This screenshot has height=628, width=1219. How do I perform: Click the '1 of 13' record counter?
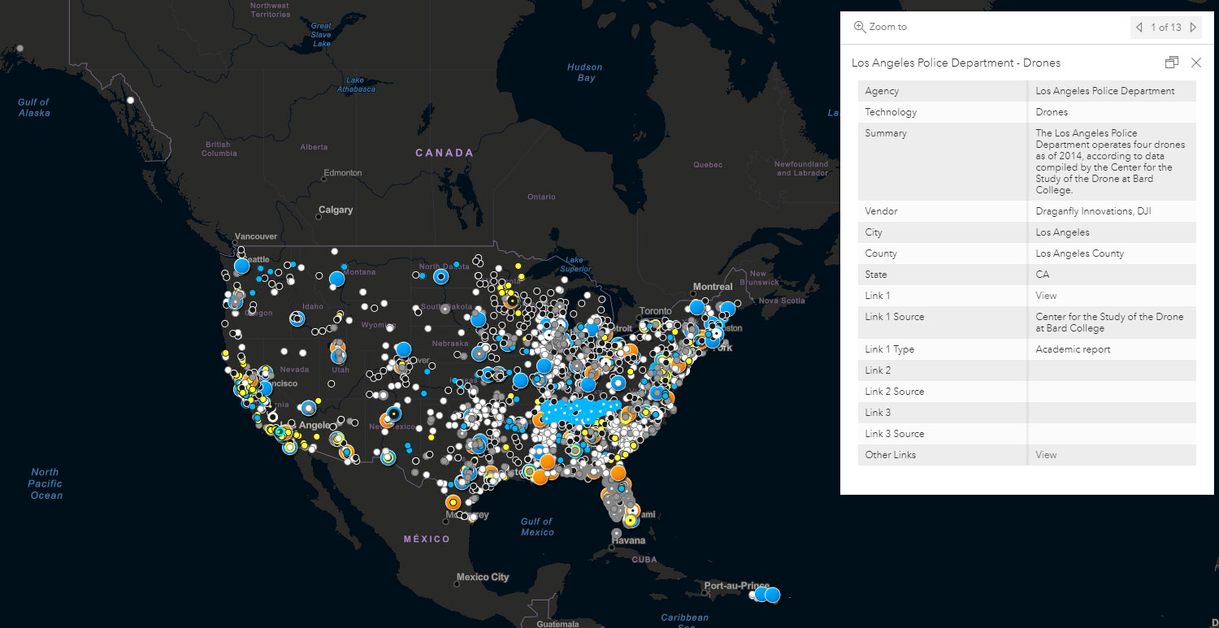coord(1166,28)
